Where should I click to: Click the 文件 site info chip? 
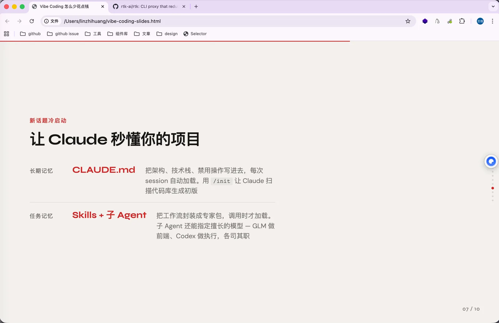tap(51, 21)
